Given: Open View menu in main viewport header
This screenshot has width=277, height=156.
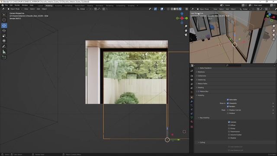Looking at the screenshot, I should tap(26, 9).
